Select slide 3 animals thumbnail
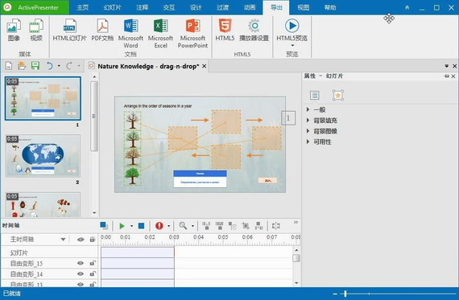The width and height of the screenshot is (459, 300). coord(43,204)
